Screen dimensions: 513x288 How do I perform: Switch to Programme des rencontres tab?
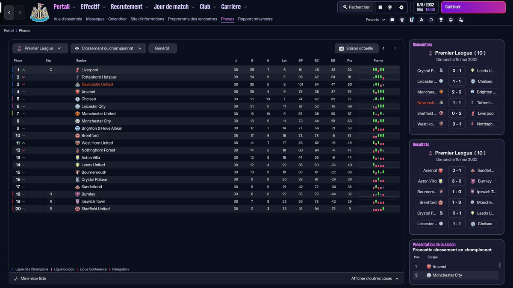click(x=192, y=19)
